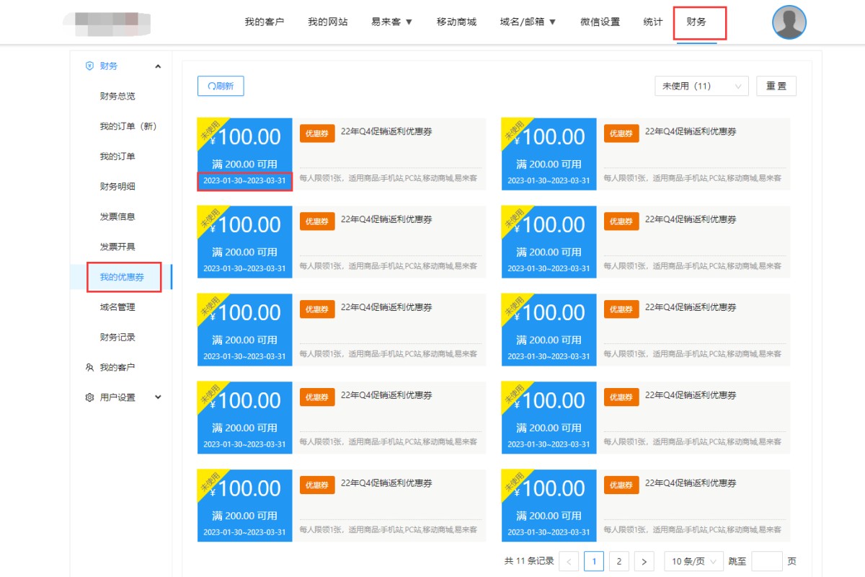Expand the 用户设置 sidebar section chevron
865x577 pixels.
click(x=158, y=397)
